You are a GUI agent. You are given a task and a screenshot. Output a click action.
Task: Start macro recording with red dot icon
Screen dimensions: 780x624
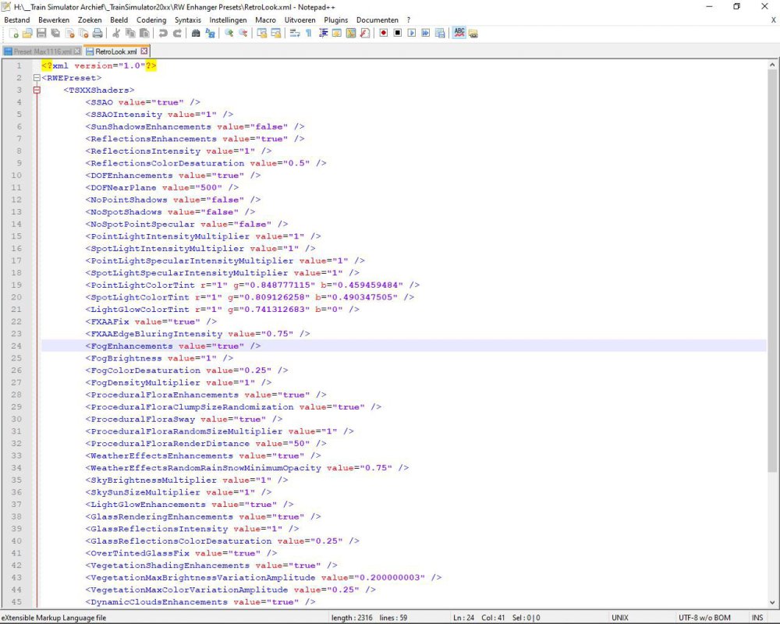(x=383, y=34)
